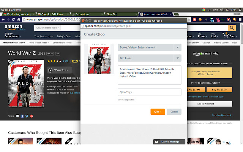
Task: Open Your Amazon.com link
Action: (44, 36)
